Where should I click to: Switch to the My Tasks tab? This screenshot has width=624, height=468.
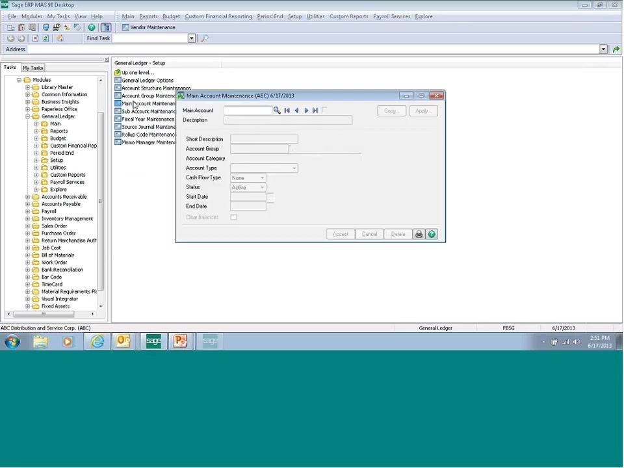[32, 68]
